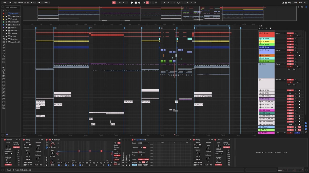The height and width of the screenshot is (173, 309).
Task: Open the Plug-ins browser category
Action: 4,56
